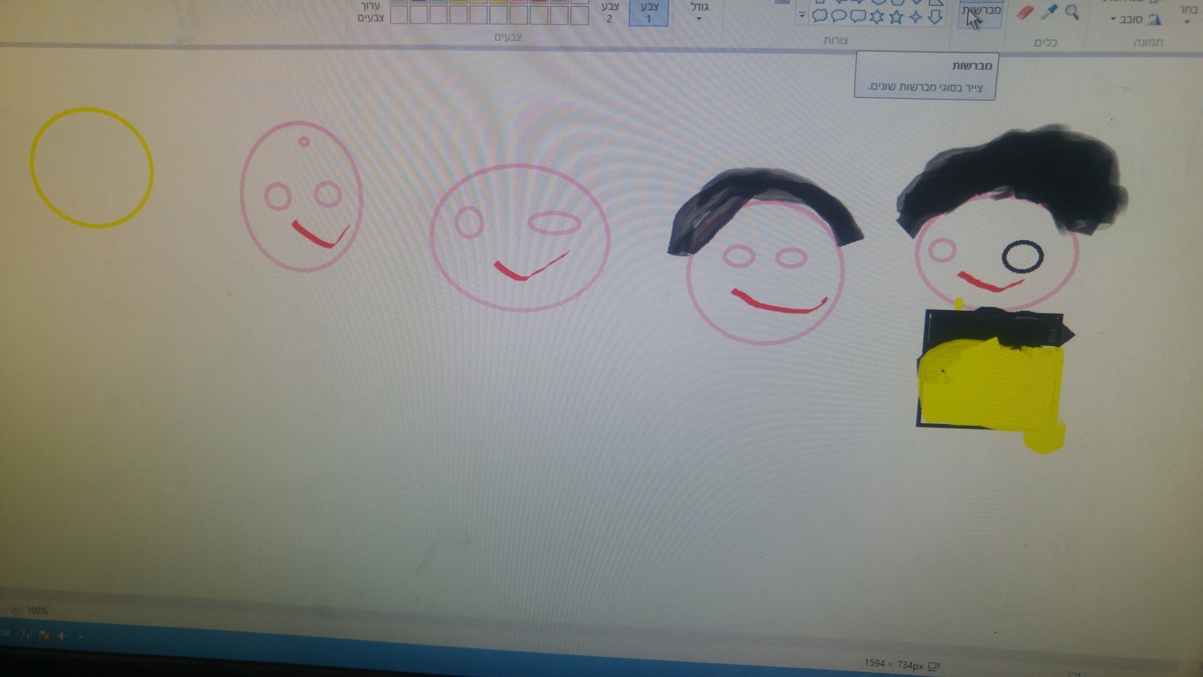
Task: Choose the six-point star shape
Action: (876, 17)
